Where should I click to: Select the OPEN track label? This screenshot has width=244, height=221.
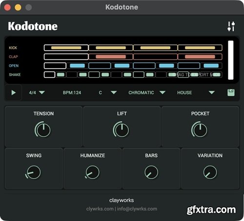pos(14,66)
